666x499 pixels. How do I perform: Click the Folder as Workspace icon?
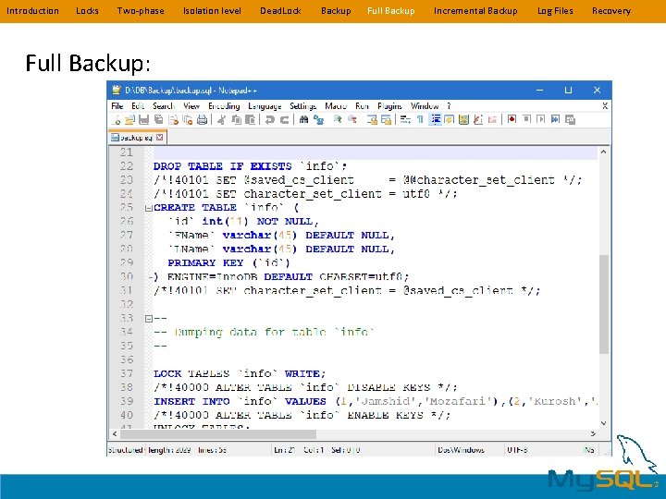coord(492,119)
